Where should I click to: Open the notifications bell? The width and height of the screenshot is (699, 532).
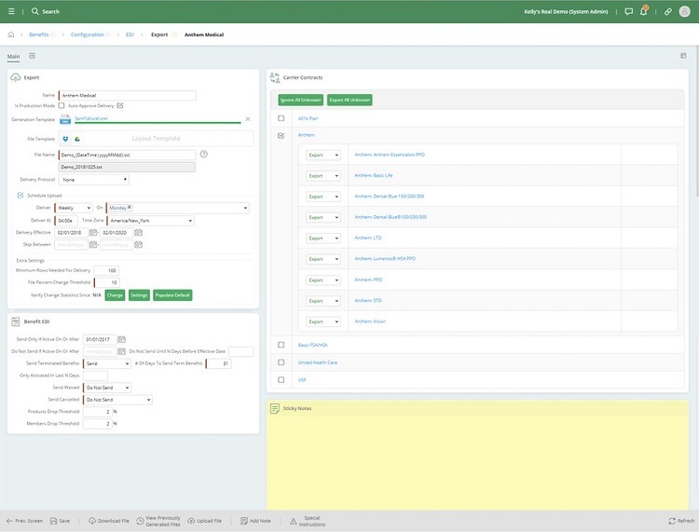pos(644,11)
